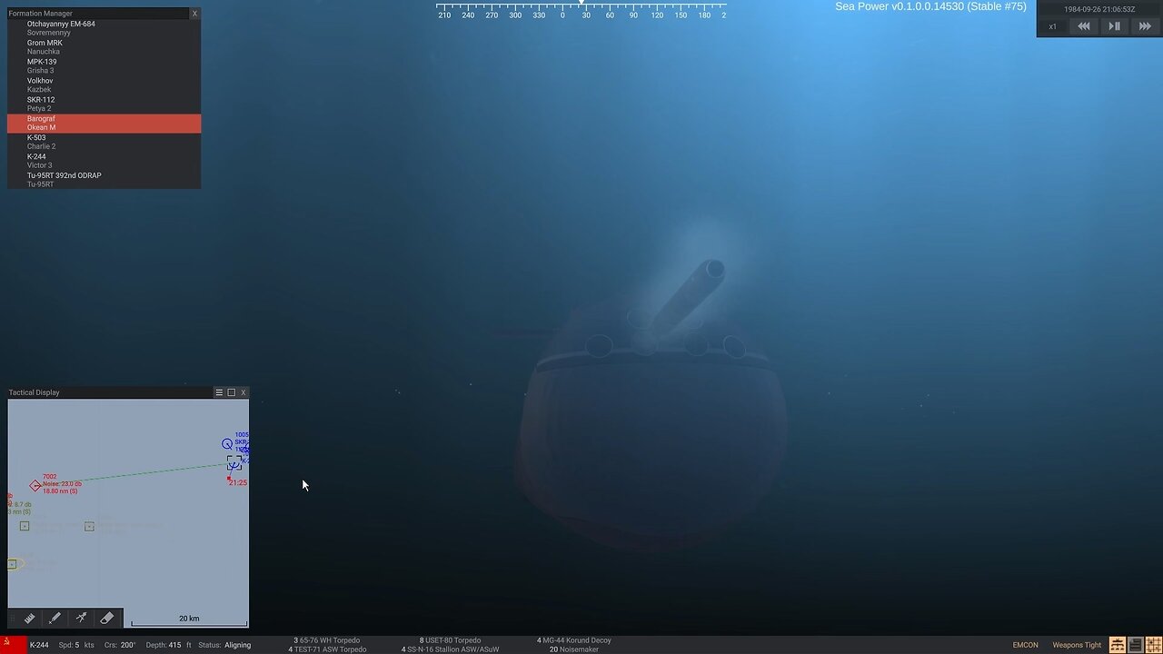Toggle the tactical grid map icon
Image resolution: width=1163 pixels, height=654 pixels.
[x=1152, y=645]
